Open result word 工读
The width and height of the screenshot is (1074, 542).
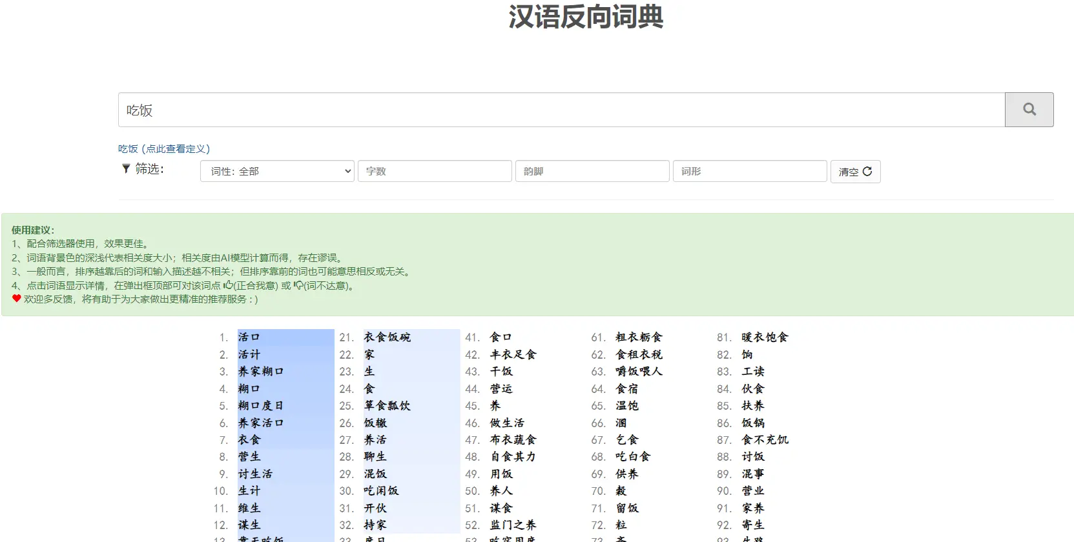coord(752,372)
